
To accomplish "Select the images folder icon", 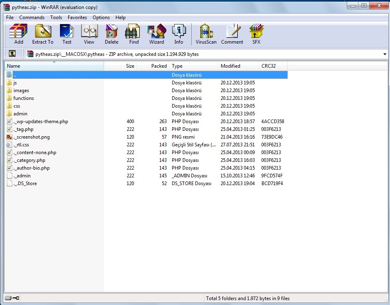I will tap(9, 90).
